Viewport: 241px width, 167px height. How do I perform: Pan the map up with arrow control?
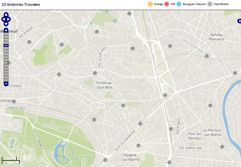(6, 15)
